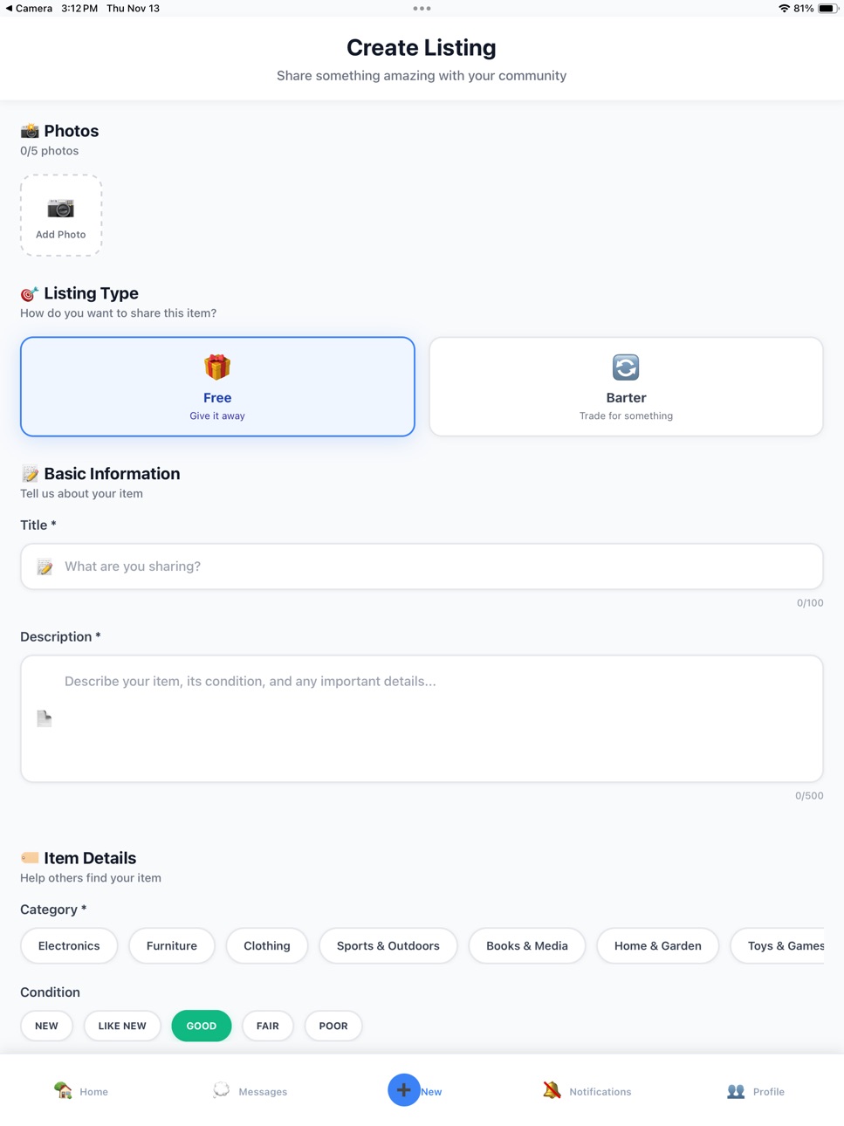Tap the Add Photo camera icon
The width and height of the screenshot is (844, 1126).
(x=60, y=209)
